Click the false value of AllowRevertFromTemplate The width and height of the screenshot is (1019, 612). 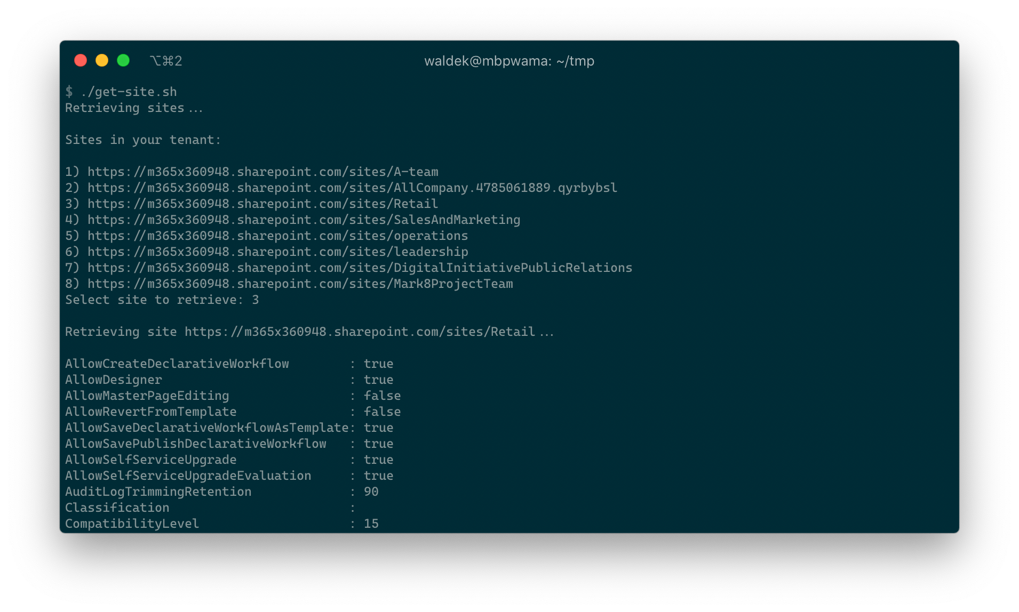point(383,412)
